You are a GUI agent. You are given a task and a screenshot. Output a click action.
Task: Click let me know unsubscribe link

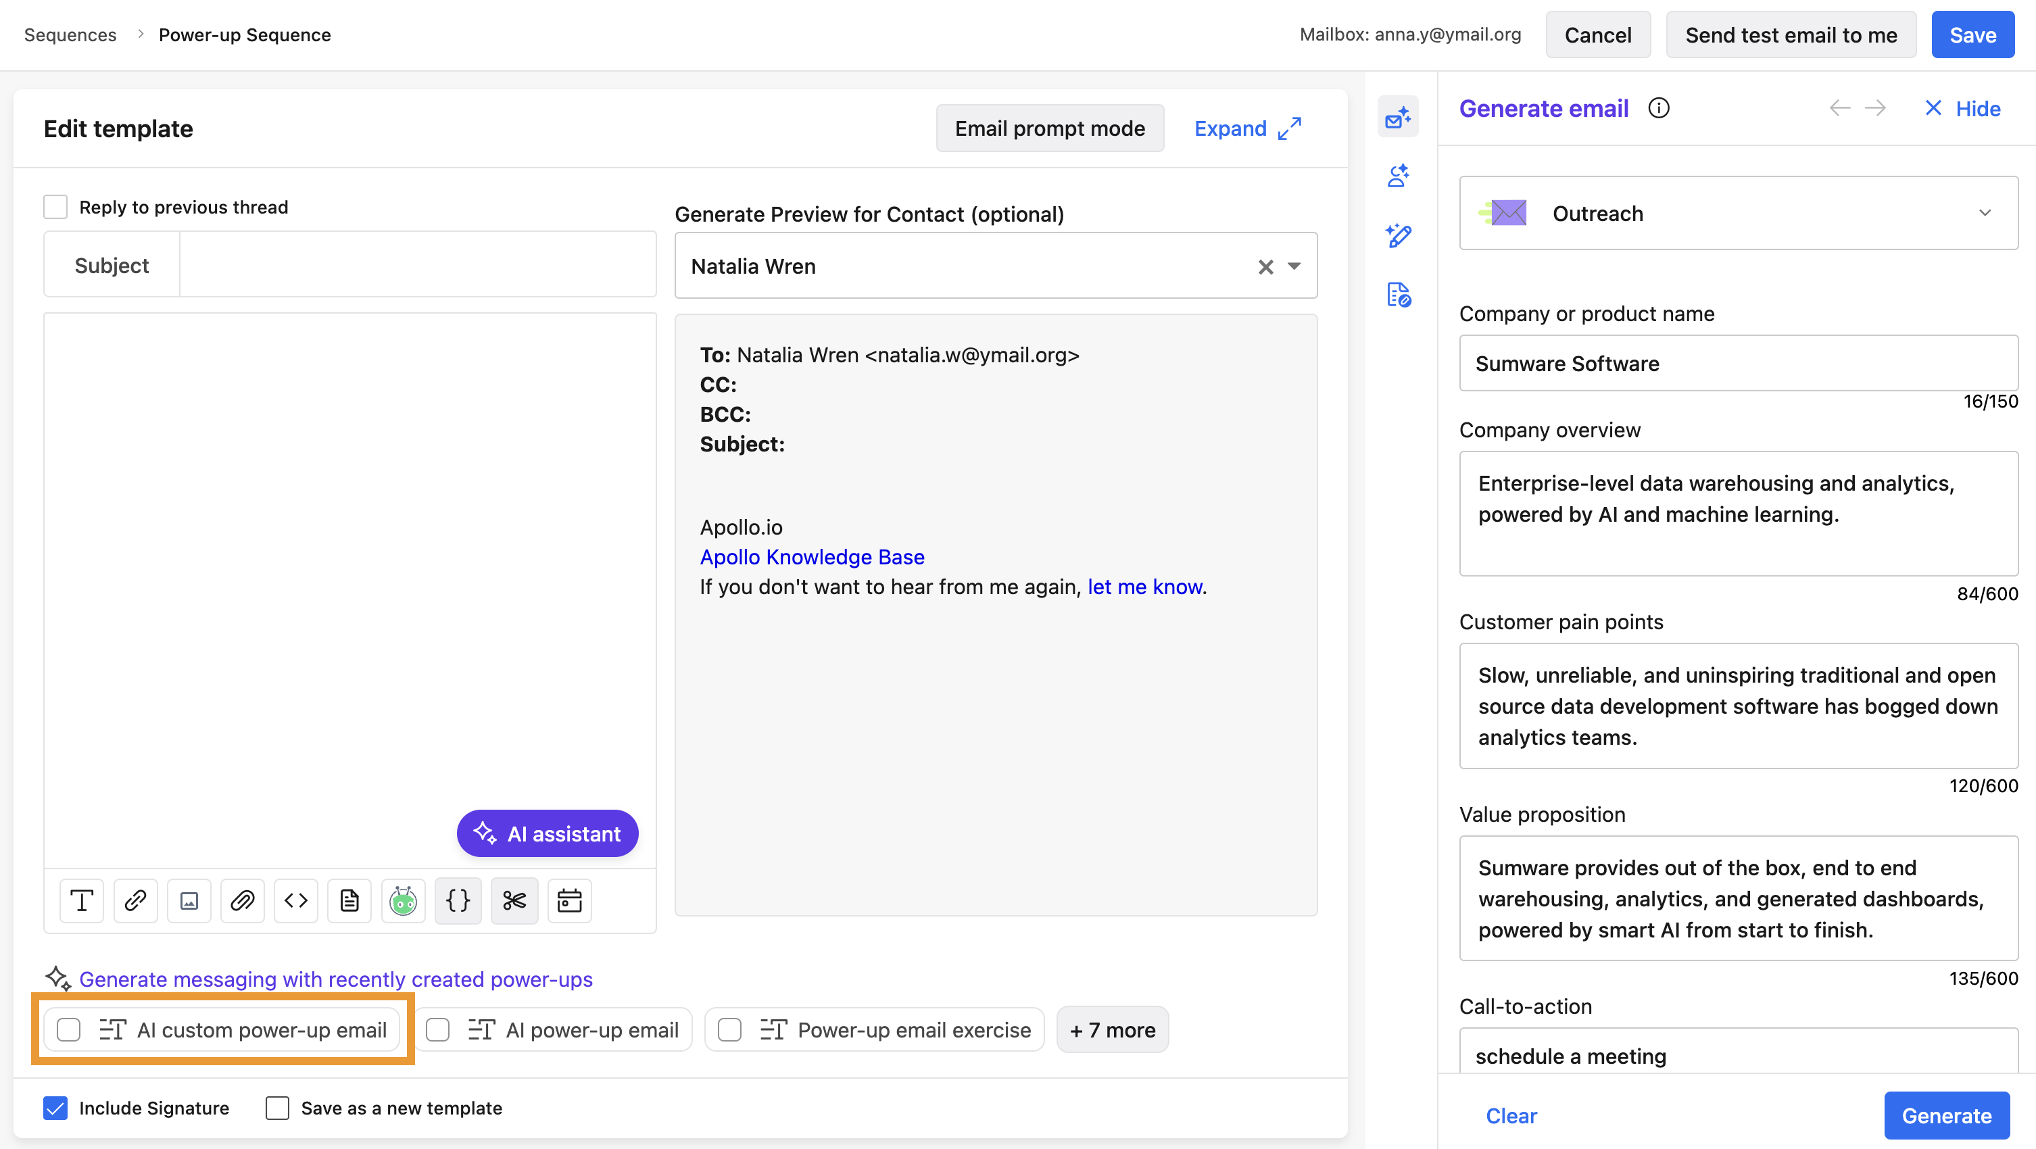1144,587
